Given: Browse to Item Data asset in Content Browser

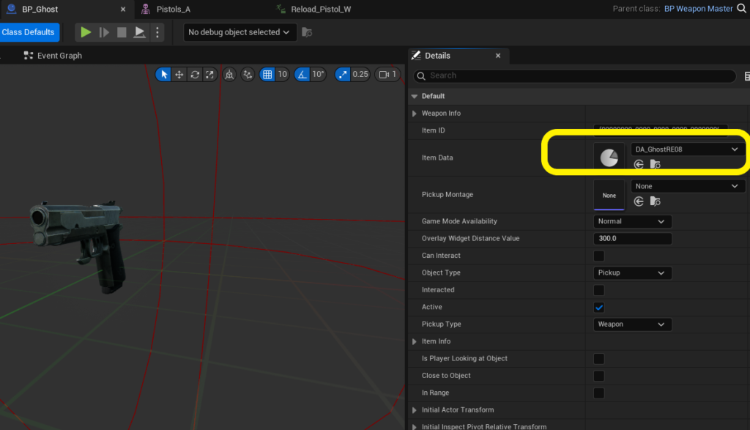Looking at the screenshot, I should 655,165.
